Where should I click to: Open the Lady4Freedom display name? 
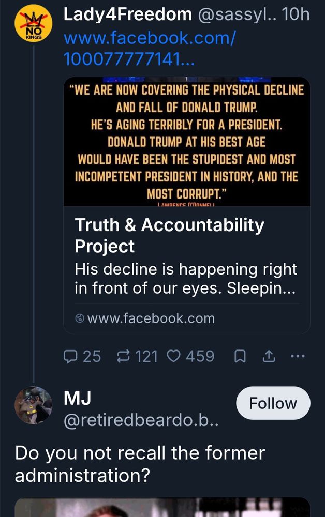coord(128,14)
